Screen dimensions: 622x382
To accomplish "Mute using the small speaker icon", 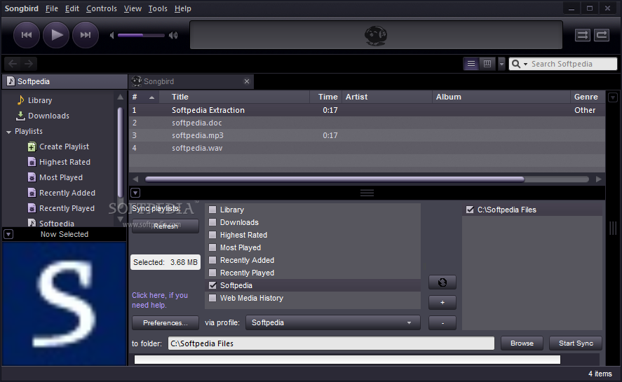I will 112,35.
